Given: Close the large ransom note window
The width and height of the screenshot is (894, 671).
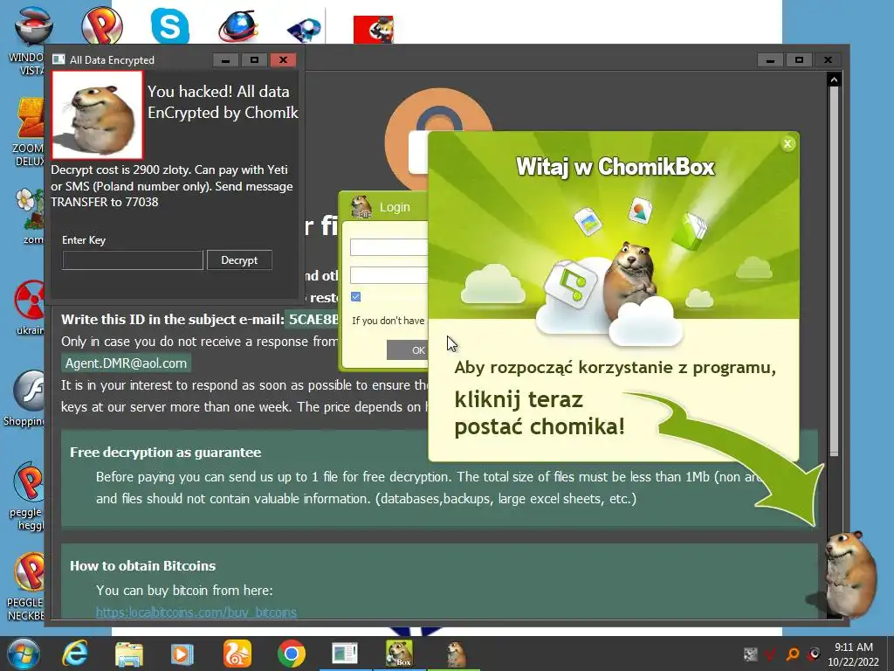Looking at the screenshot, I should coord(828,60).
